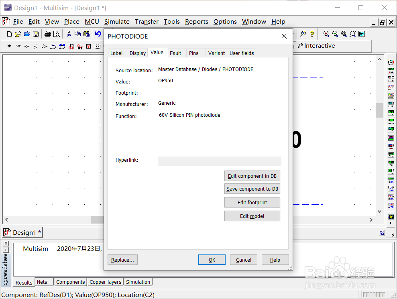Switch to the Variant tab
This screenshot has height=299, width=397.
click(216, 53)
